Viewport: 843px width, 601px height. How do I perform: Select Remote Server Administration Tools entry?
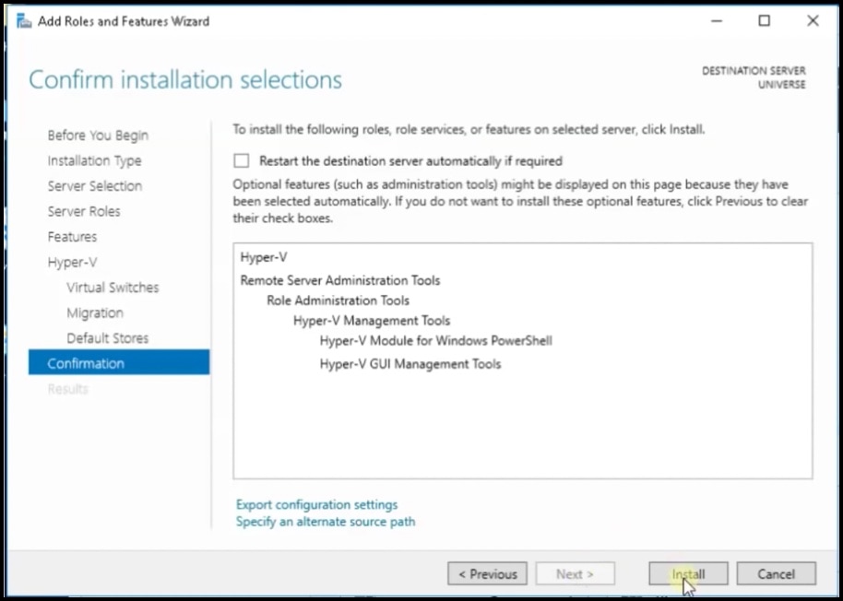[x=340, y=280]
